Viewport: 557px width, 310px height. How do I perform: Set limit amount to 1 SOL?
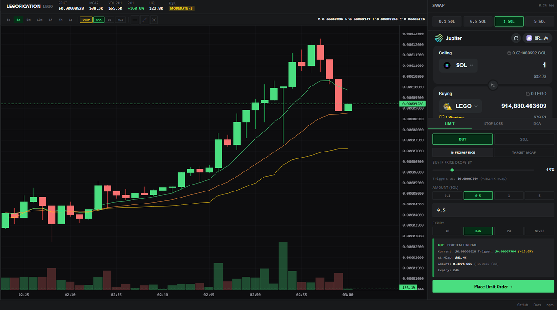click(509, 196)
